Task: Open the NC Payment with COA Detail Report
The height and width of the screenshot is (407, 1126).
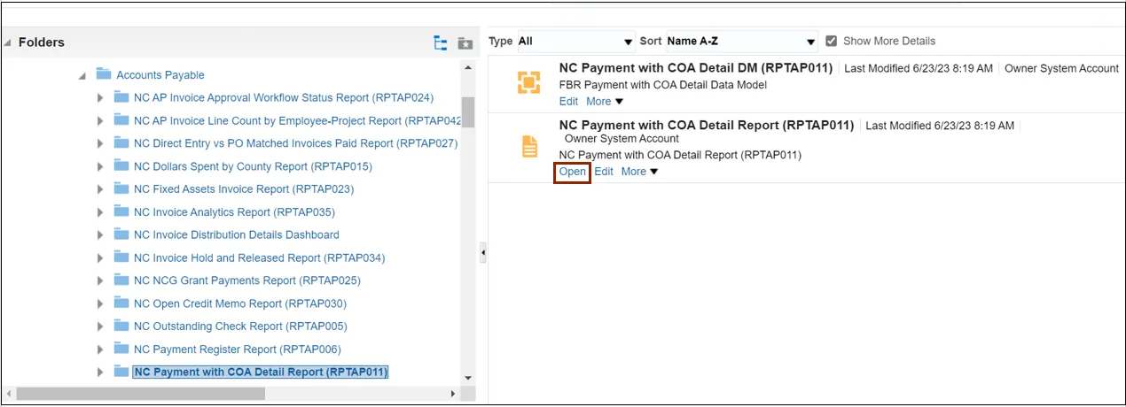Action: click(x=572, y=172)
